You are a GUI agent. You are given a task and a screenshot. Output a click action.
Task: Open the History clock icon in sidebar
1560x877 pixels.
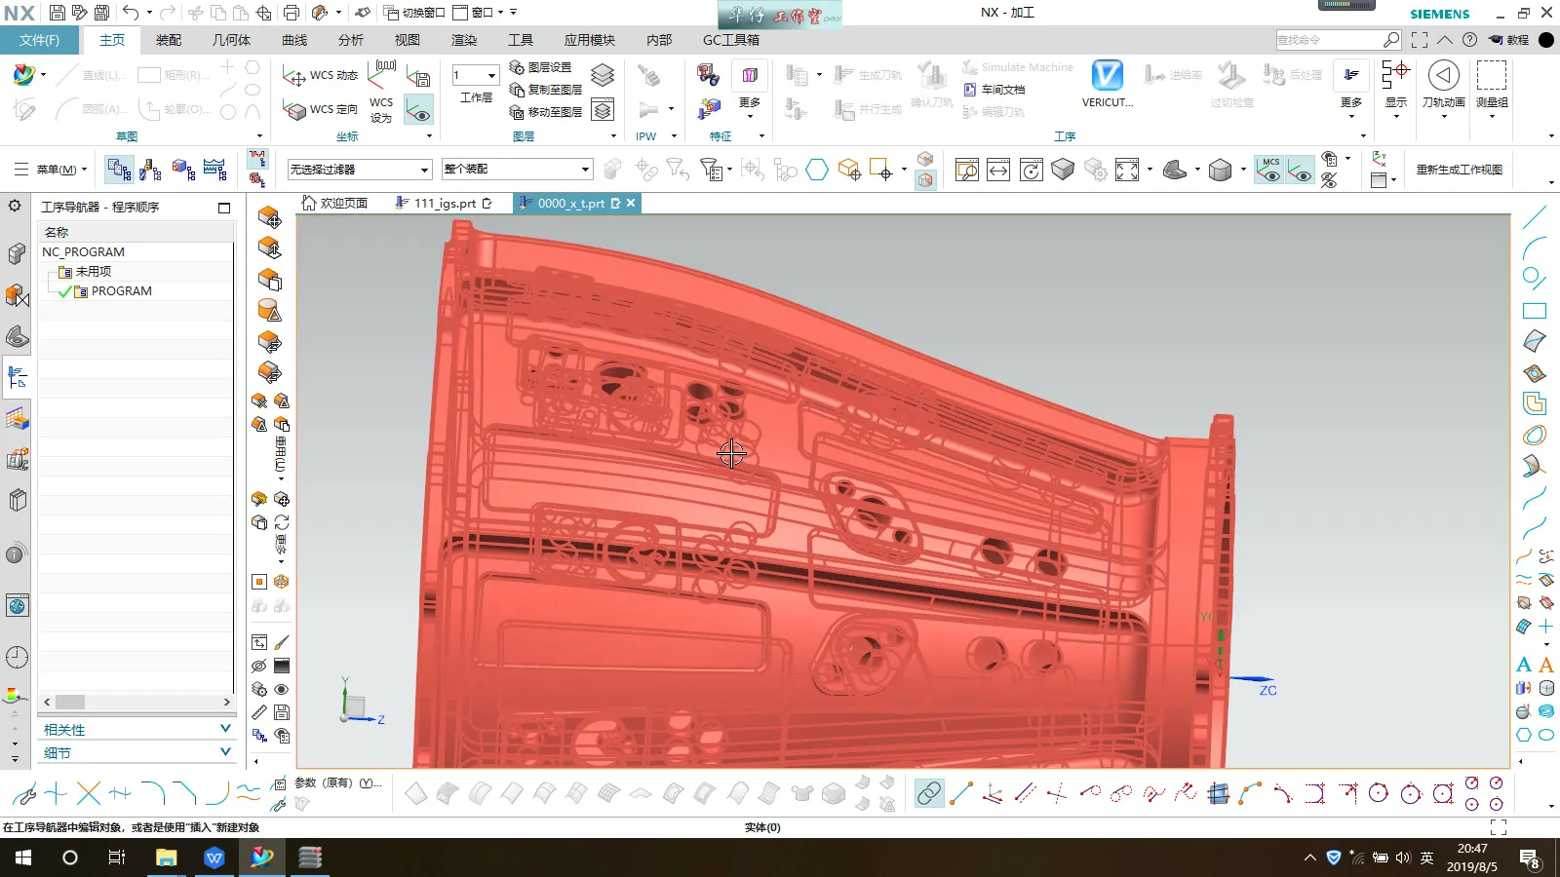(17, 658)
